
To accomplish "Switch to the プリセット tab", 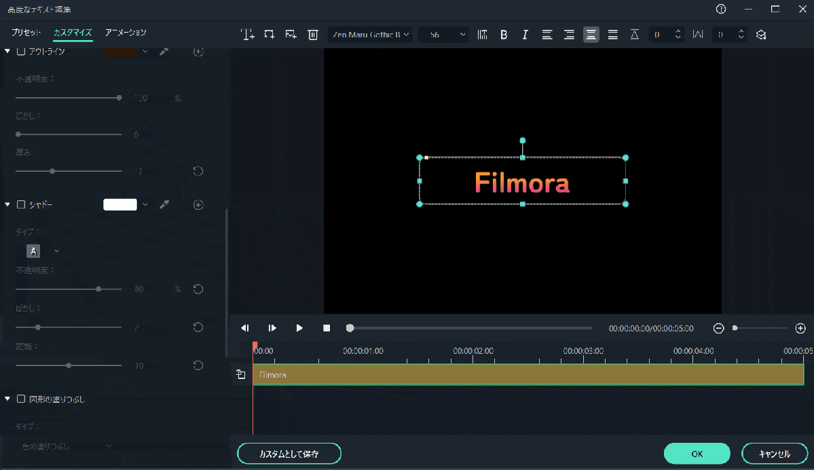I will [26, 33].
